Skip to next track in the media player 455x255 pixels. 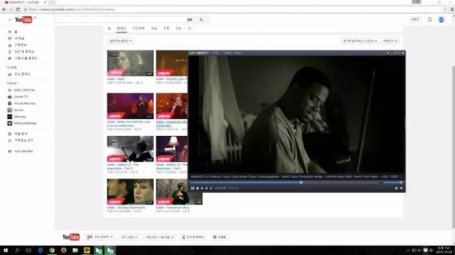[207, 188]
